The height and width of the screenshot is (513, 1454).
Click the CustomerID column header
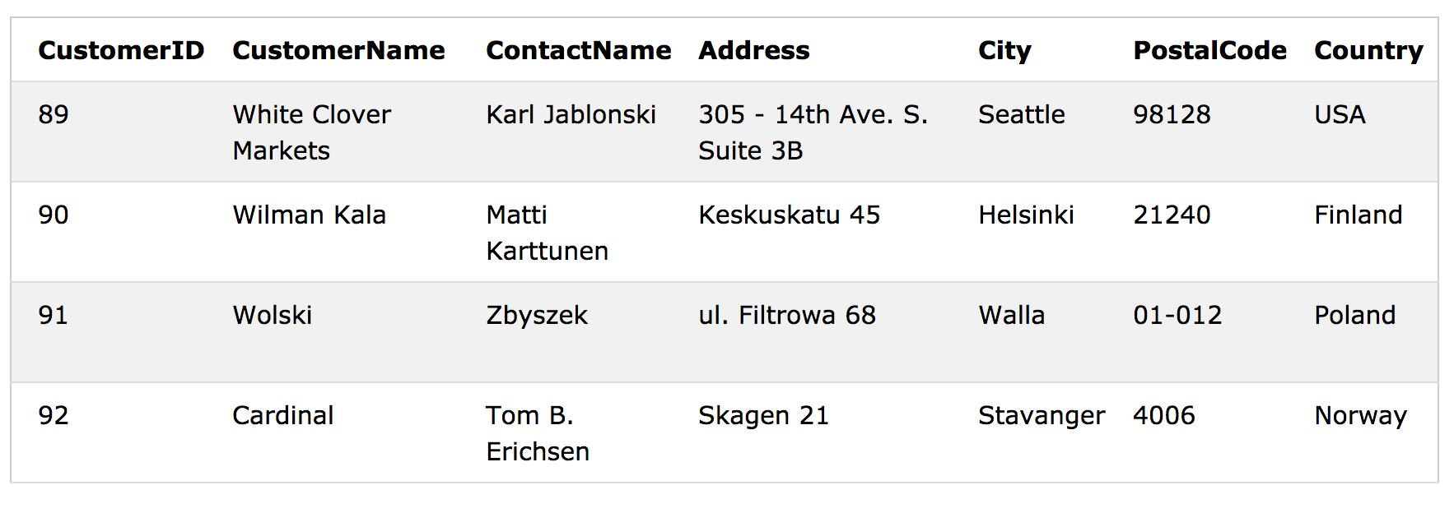(x=121, y=50)
